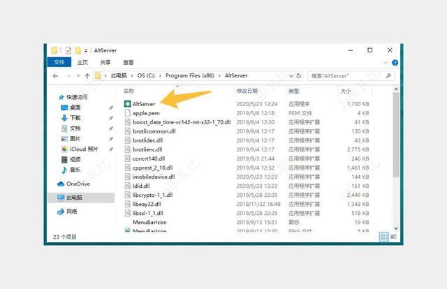Expand the ribbon with the chevron
The width and height of the screenshot is (447, 289).
click(x=386, y=63)
